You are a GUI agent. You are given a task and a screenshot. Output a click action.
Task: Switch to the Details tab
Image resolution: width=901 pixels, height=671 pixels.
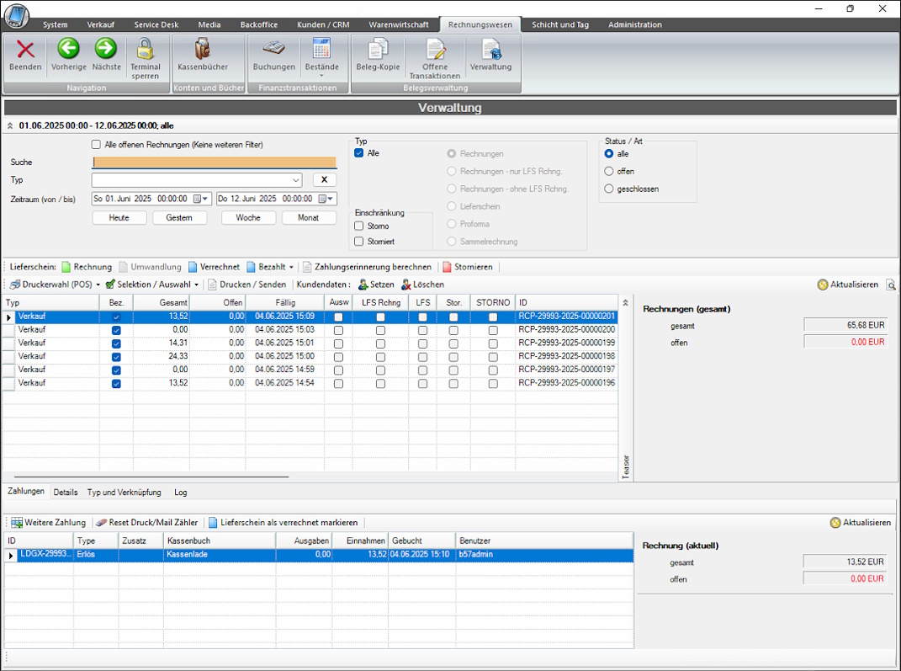point(66,493)
